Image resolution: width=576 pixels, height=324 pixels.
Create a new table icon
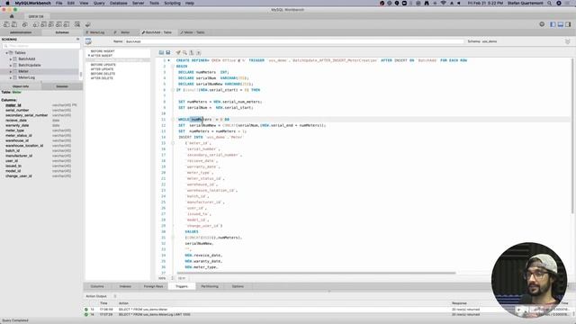pyautogui.click(x=43, y=24)
